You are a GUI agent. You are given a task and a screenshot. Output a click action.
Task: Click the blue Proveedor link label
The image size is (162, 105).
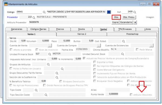pos(12,17)
